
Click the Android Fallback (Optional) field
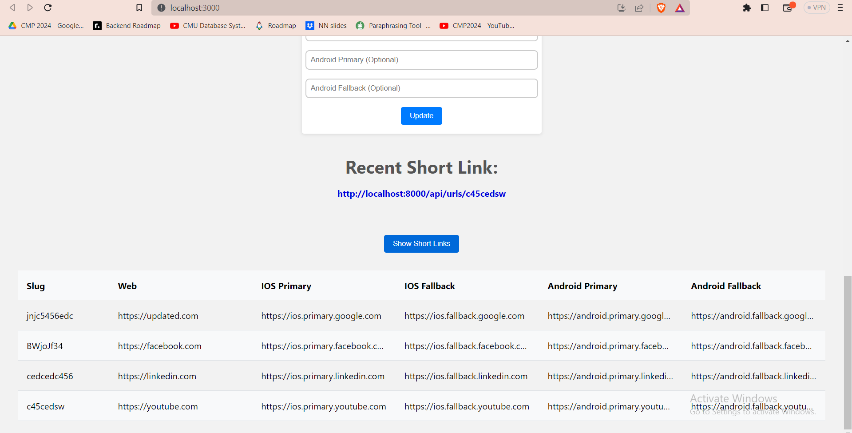tap(421, 88)
